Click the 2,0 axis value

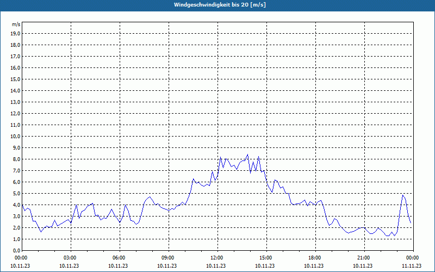coord(16,228)
